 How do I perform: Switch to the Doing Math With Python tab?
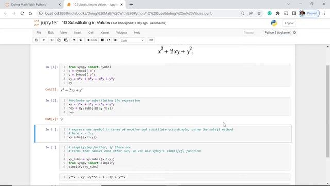tap(29, 5)
